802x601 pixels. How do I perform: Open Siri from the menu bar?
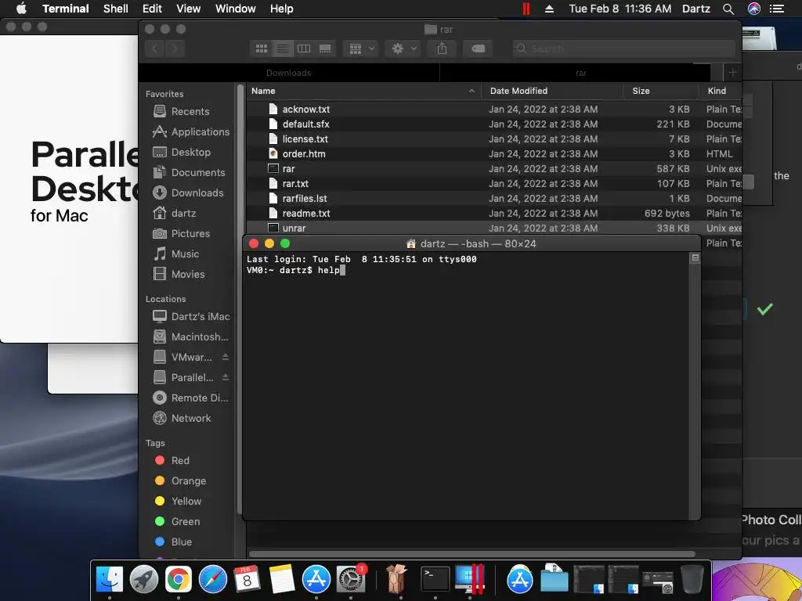(x=754, y=9)
